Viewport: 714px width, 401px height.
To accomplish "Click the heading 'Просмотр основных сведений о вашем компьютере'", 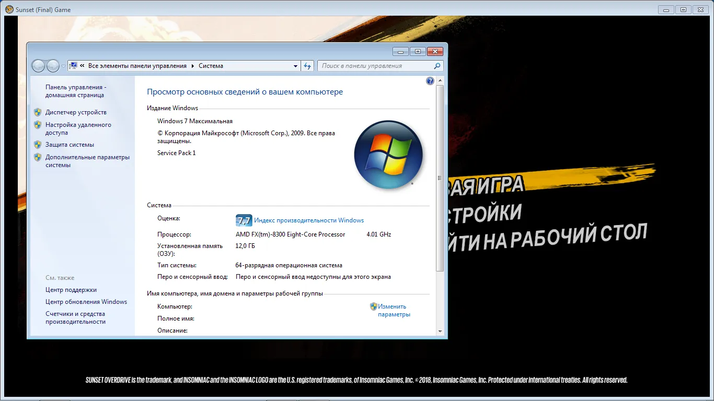I will pos(245,92).
